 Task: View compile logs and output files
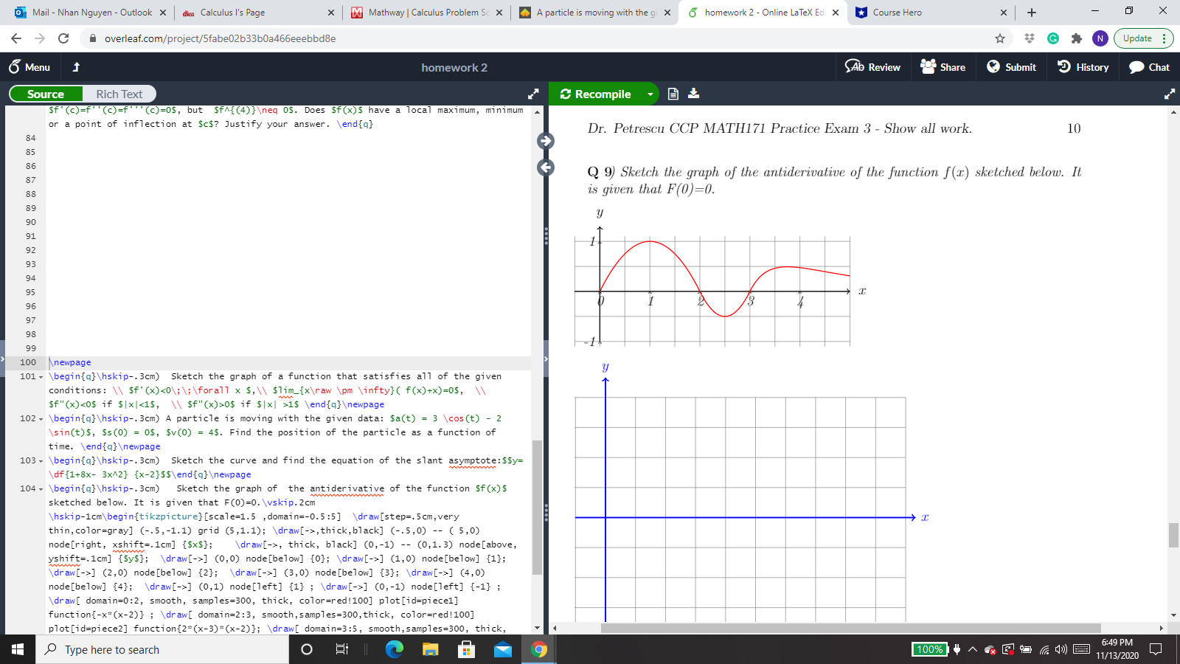tap(673, 94)
